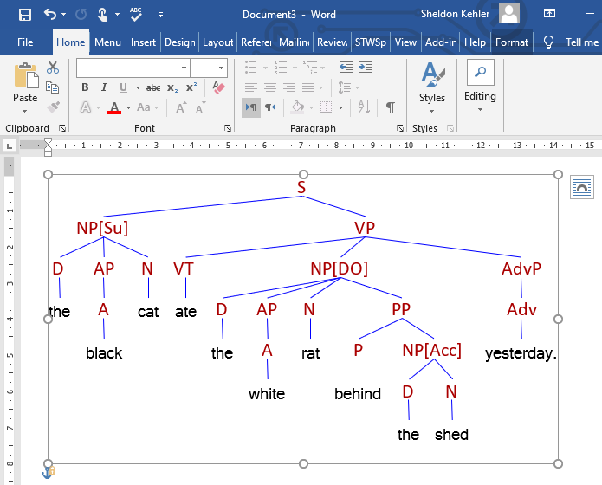Screen dimensions: 602x485
Task: Click the Save icon in the quick access toolbar
Action: (x=25, y=15)
